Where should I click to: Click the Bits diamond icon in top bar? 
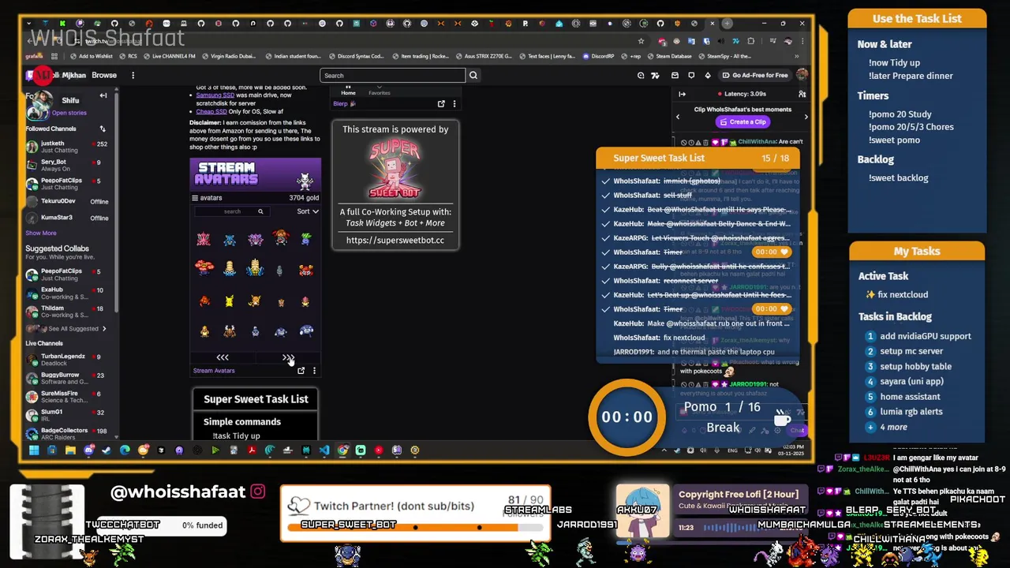pos(708,75)
